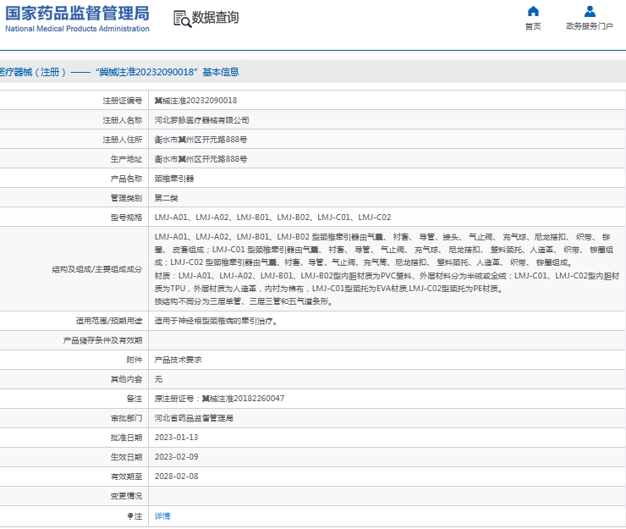The width and height of the screenshot is (626, 529).
Task: Click the 适用范围/预期用途 row label
Action: (108, 321)
